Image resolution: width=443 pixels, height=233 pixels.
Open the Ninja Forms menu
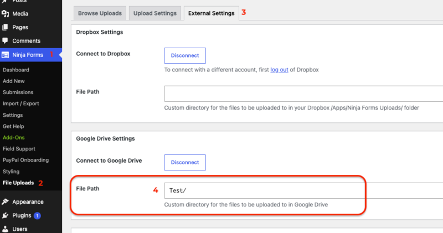click(x=28, y=55)
